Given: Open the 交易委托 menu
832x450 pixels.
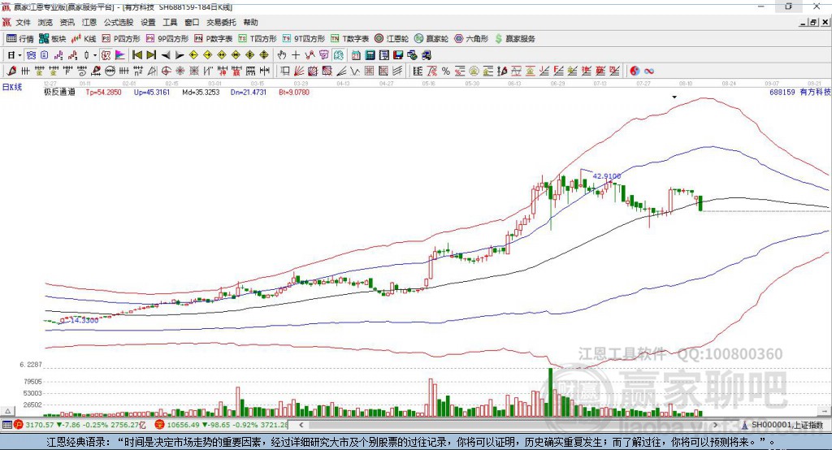Looking at the screenshot, I should click(x=221, y=22).
